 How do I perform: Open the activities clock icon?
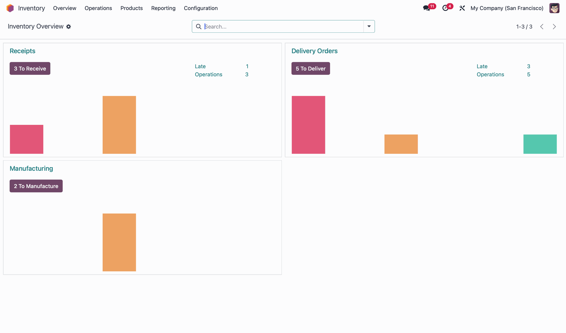coord(445,8)
